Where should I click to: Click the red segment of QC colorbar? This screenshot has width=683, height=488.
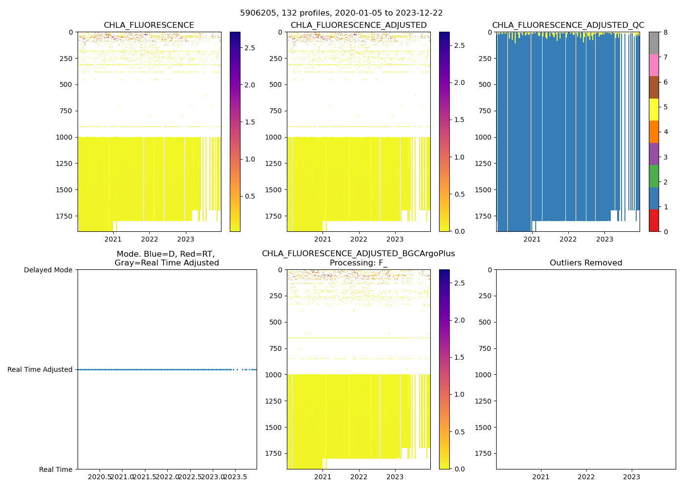[x=654, y=220]
